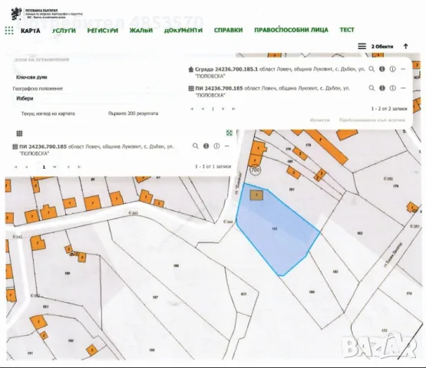Zoom to ПИ 24236.700.185 in the right results
This screenshot has height=368, width=426.
pyautogui.click(x=372, y=88)
